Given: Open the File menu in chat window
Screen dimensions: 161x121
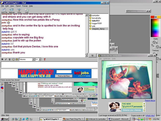Looking at the screenshot, I should (3, 6).
